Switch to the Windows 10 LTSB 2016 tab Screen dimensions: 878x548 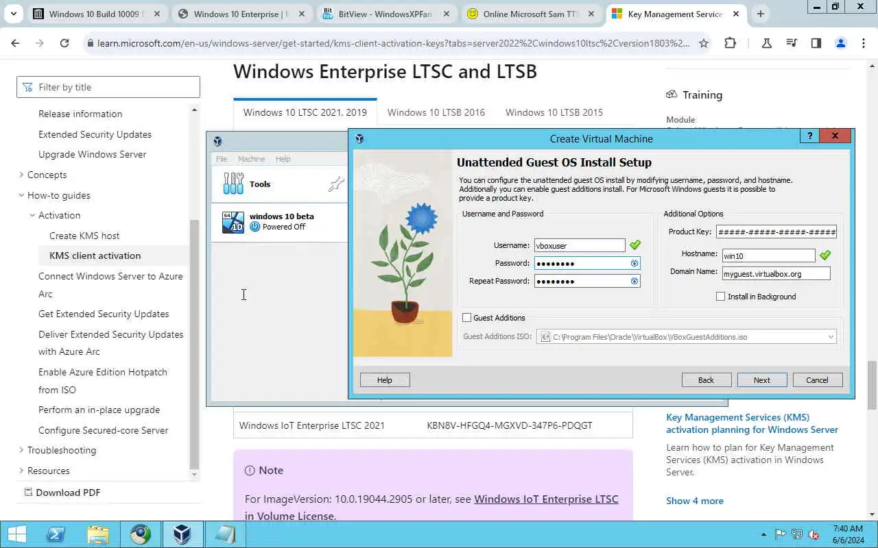(436, 112)
